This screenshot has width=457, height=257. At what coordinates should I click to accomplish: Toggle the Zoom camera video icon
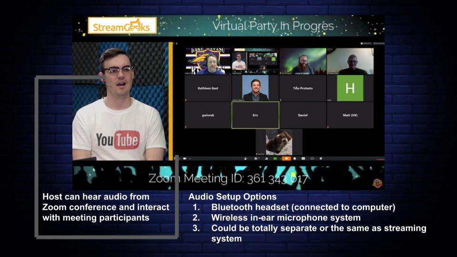pos(185,158)
